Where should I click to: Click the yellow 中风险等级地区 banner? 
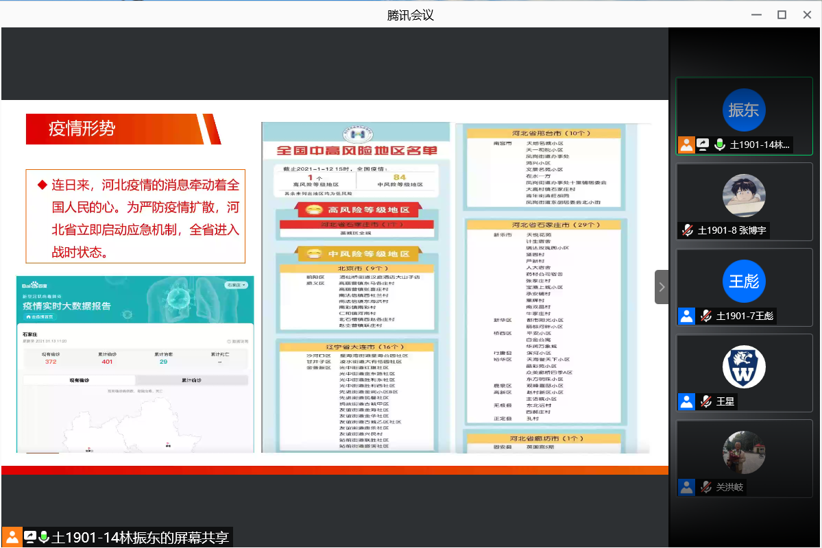(359, 254)
